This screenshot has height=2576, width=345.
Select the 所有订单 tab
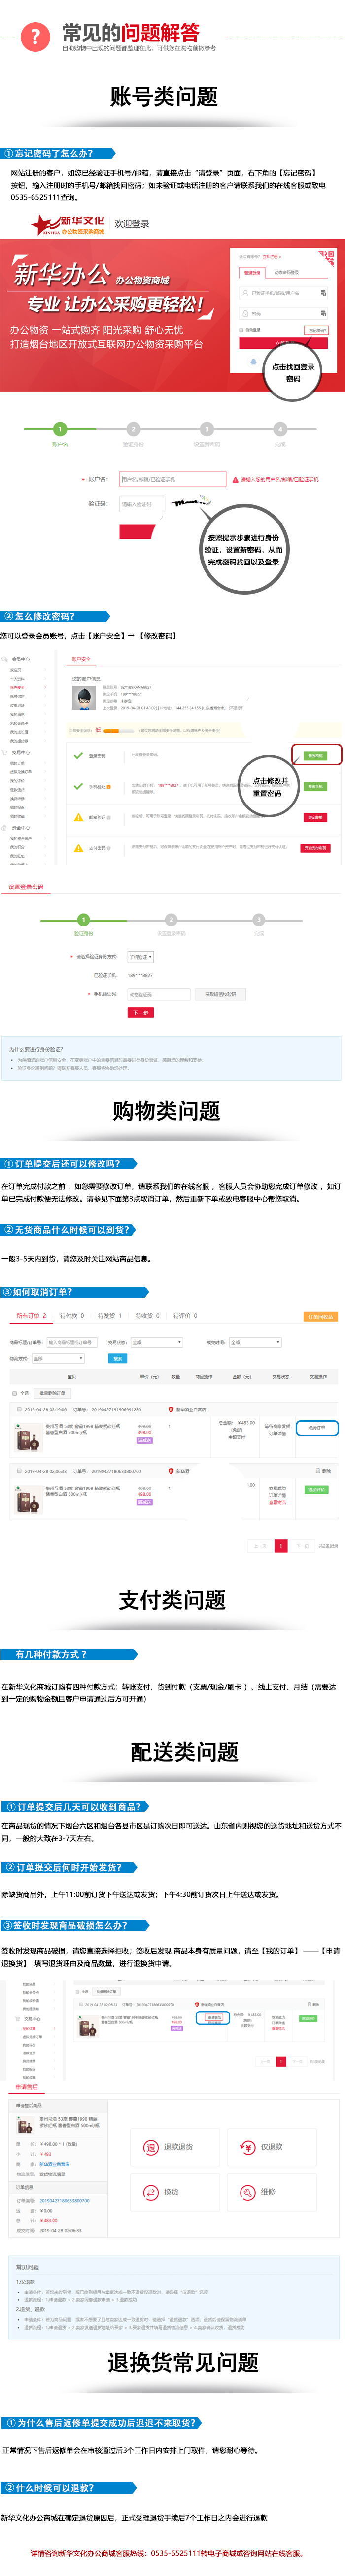pos(32,1315)
